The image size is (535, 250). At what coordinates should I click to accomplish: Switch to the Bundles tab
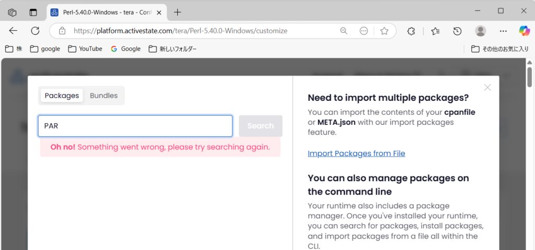[x=103, y=96]
